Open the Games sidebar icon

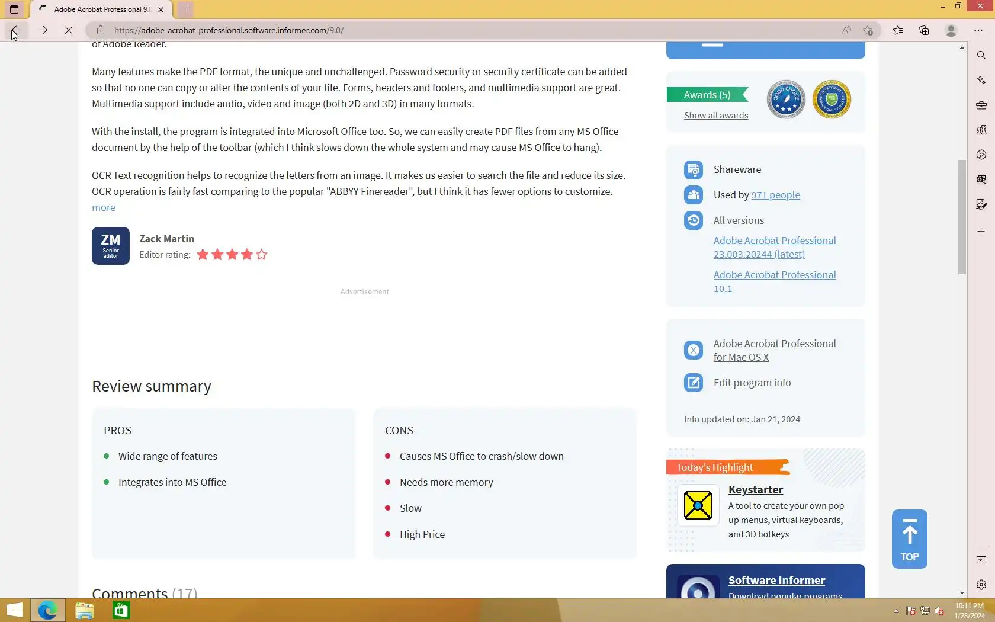tap(981, 130)
